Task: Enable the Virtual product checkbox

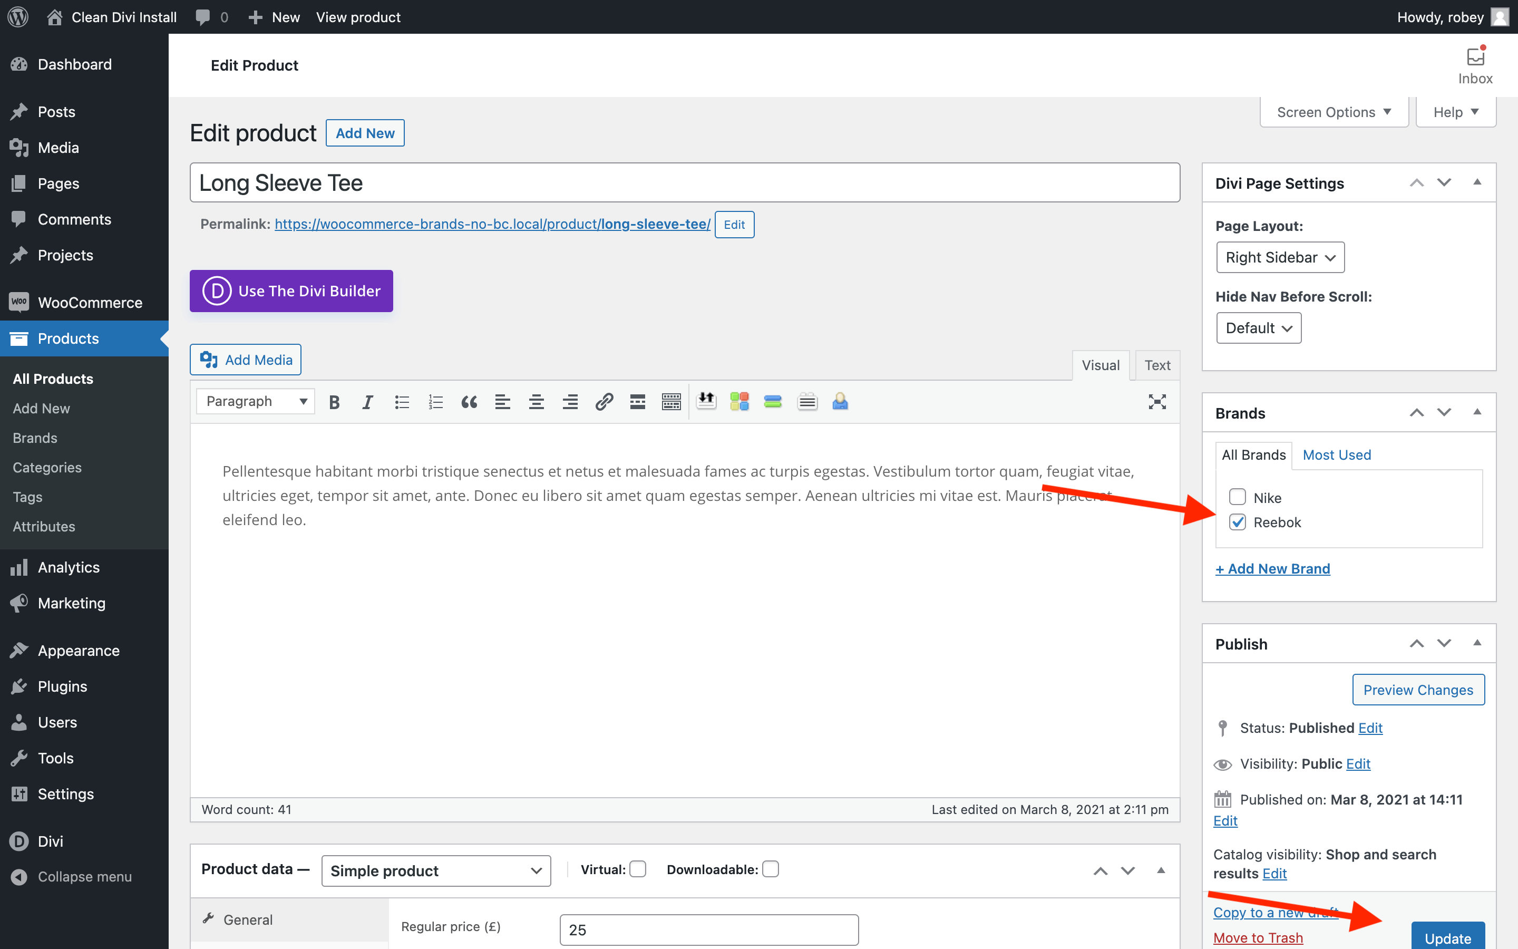Action: point(638,869)
